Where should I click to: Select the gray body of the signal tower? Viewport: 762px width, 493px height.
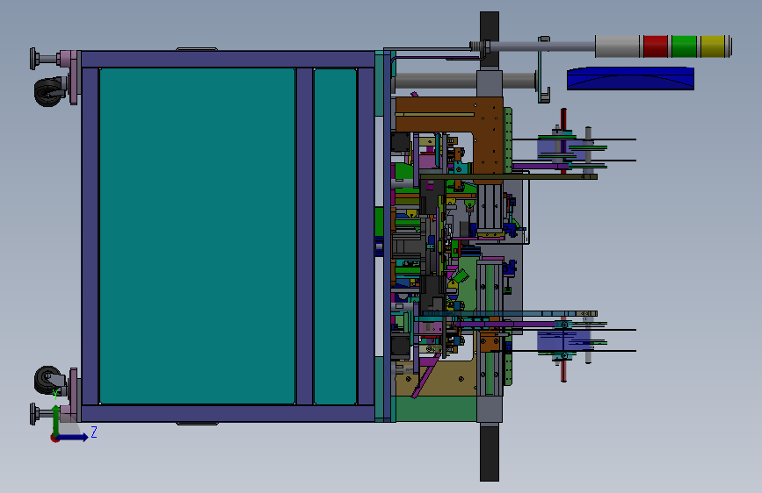coord(617,46)
